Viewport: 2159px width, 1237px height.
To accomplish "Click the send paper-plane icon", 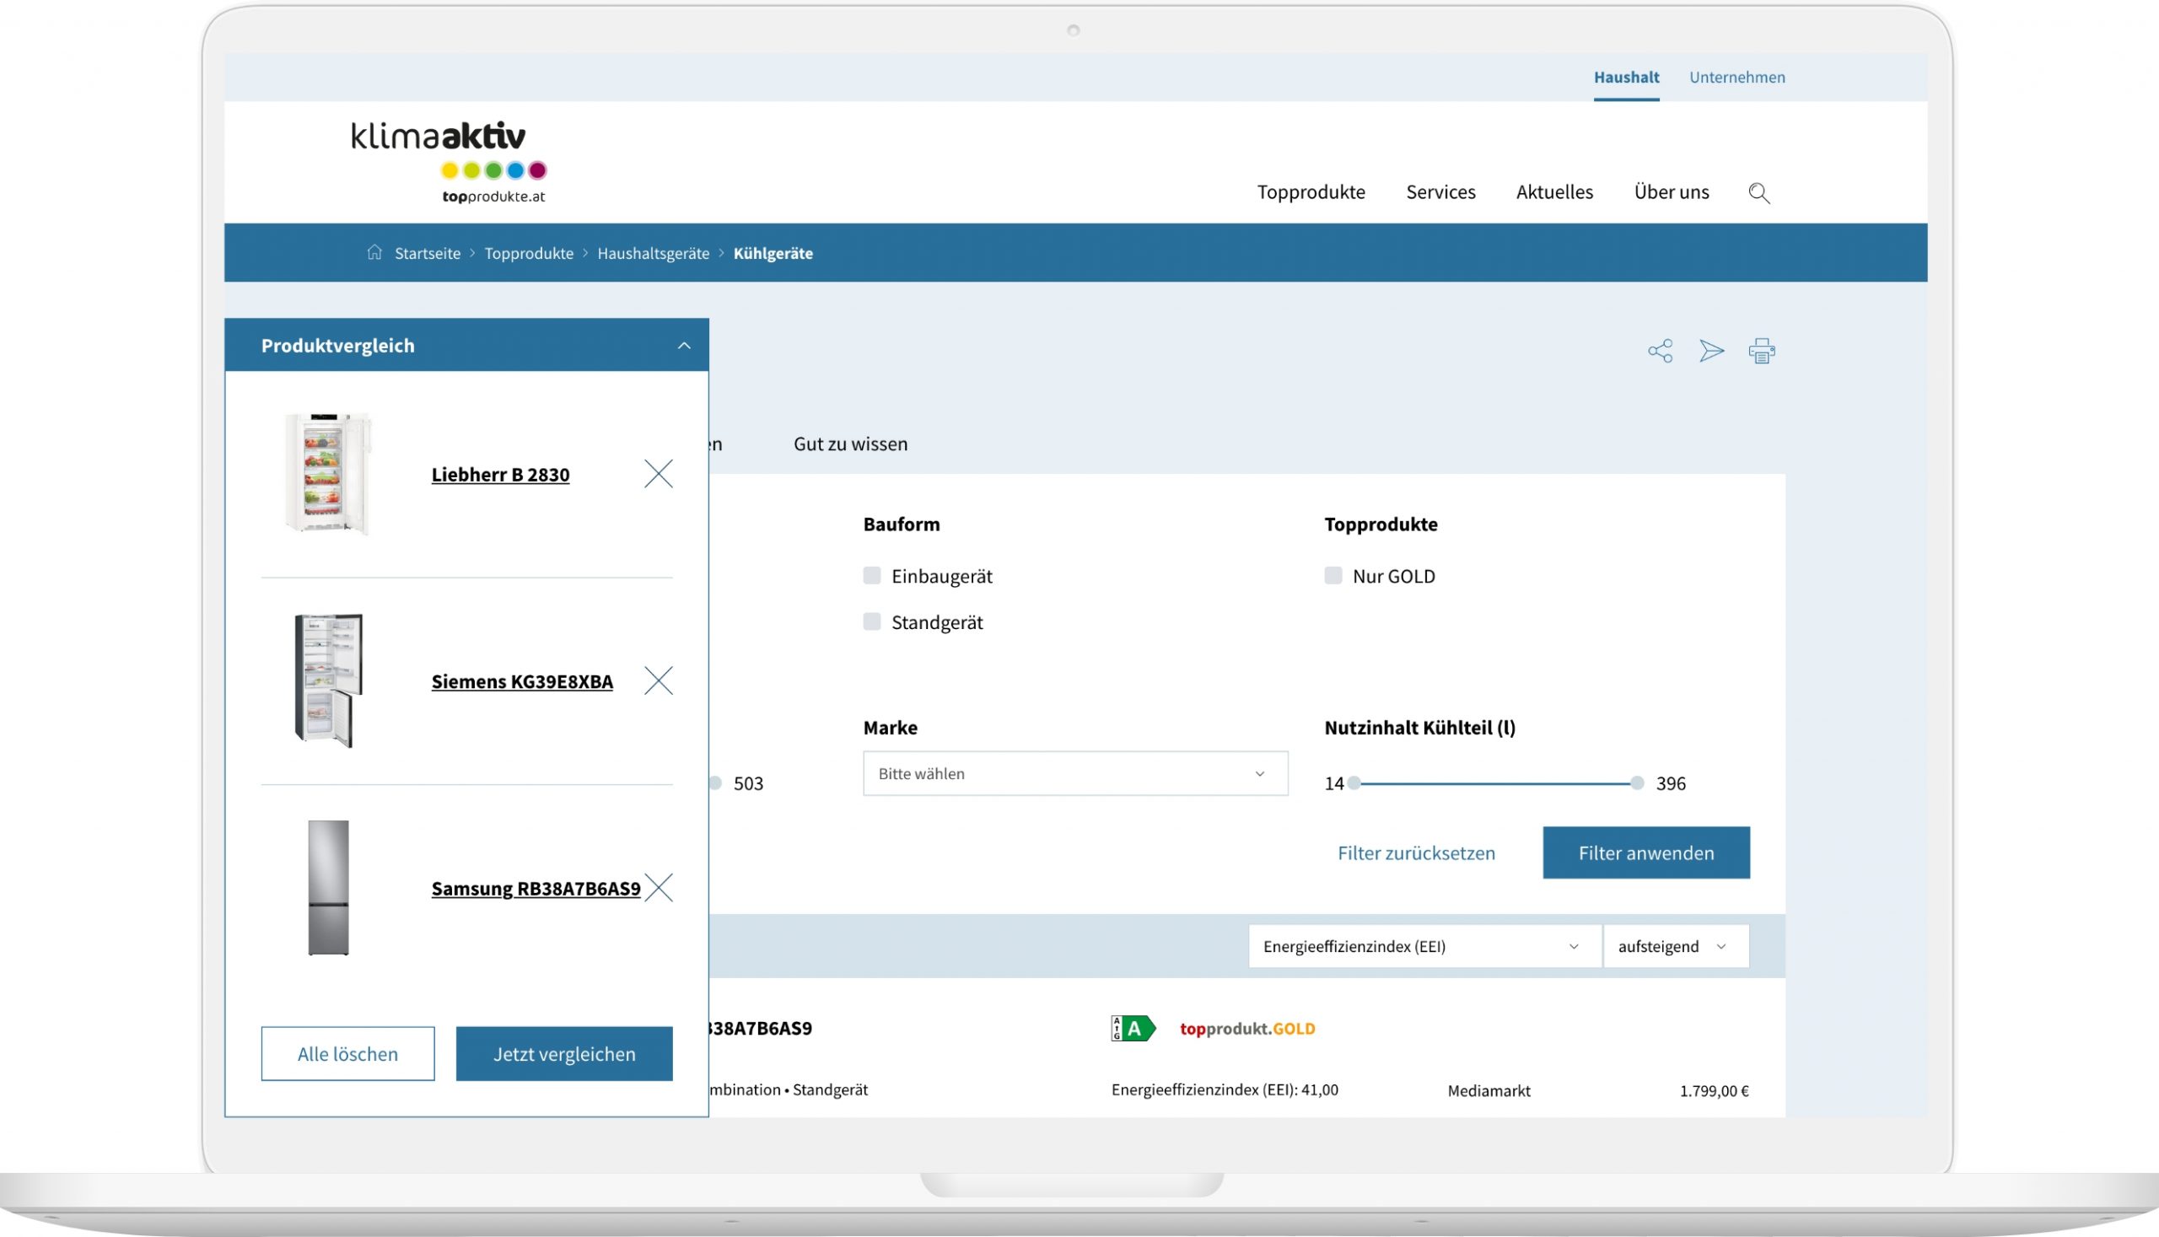I will coord(1711,351).
